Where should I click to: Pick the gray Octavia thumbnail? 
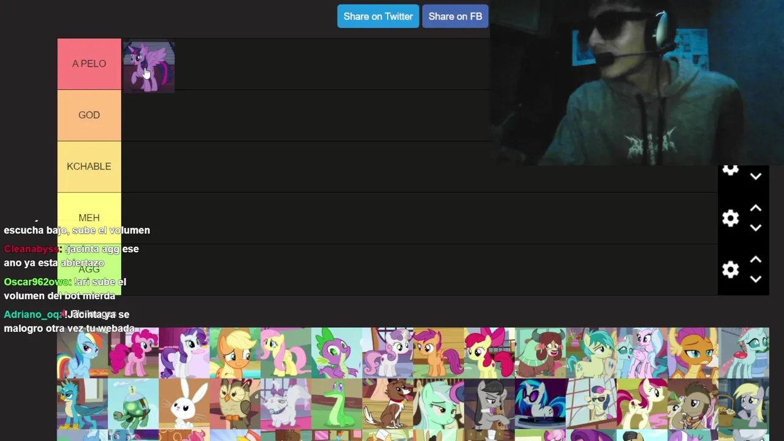pyautogui.click(x=489, y=404)
